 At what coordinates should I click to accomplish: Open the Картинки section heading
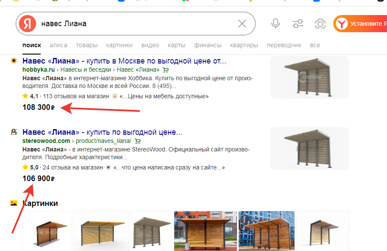click(x=40, y=203)
